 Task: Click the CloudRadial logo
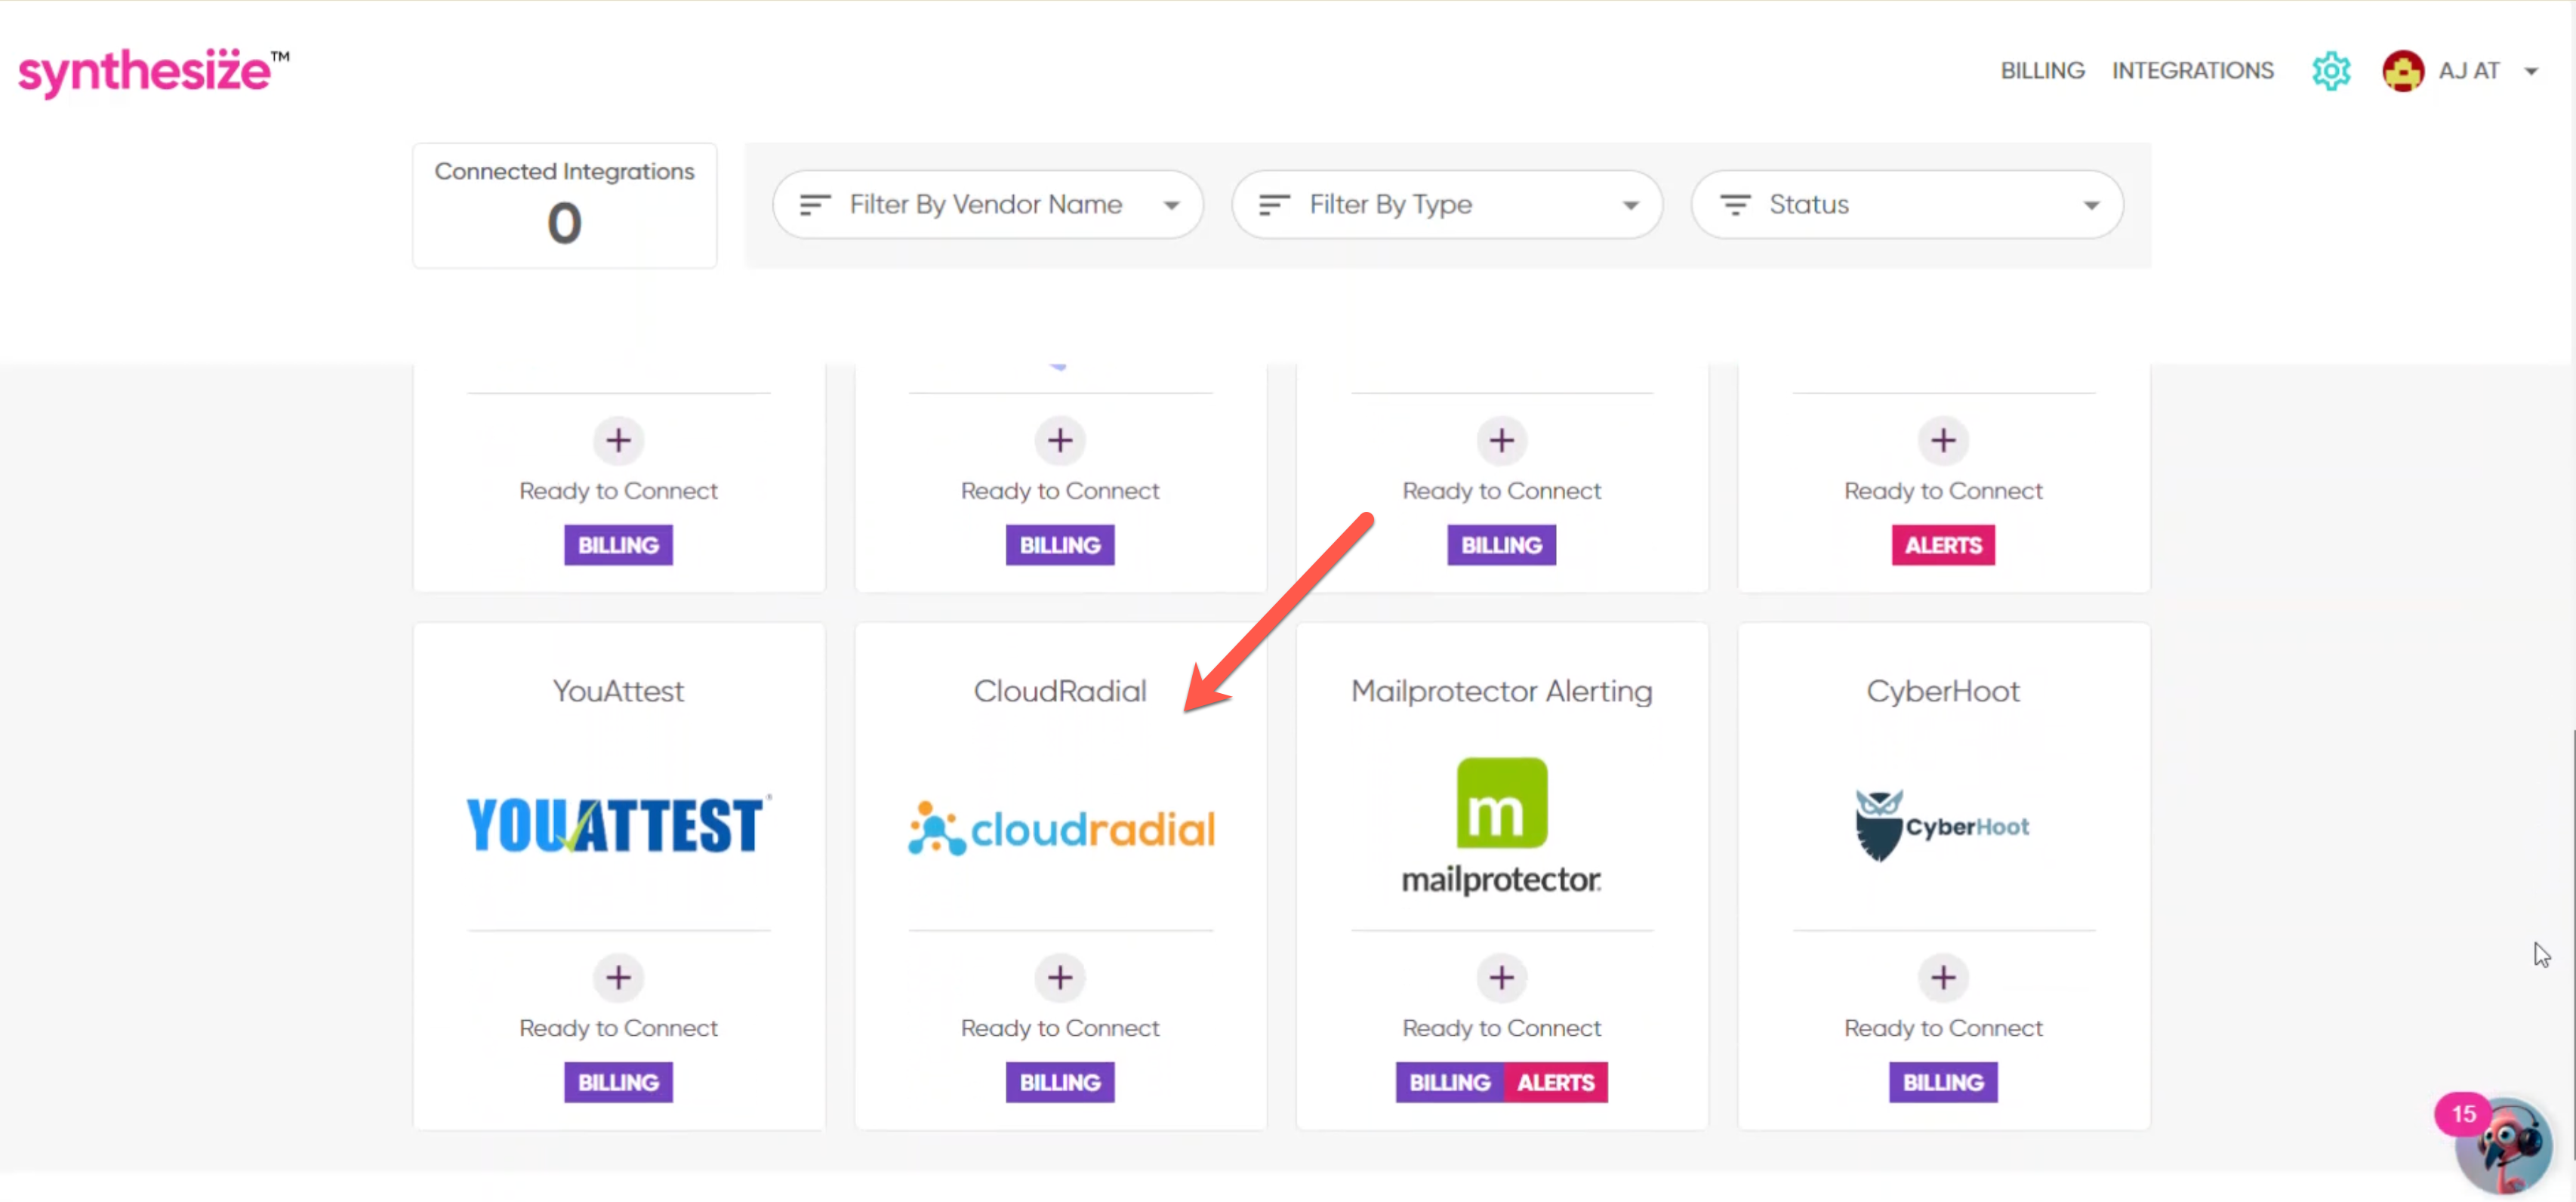[x=1060, y=825]
